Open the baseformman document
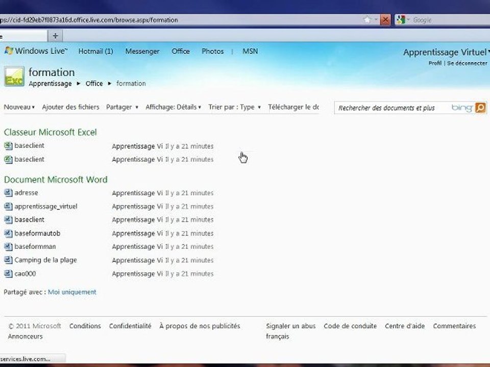The height and width of the screenshot is (367, 490). 35,247
